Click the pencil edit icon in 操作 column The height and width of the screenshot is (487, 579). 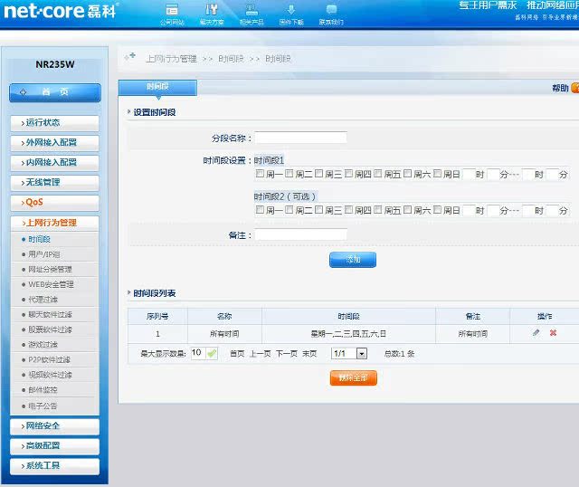coord(536,333)
